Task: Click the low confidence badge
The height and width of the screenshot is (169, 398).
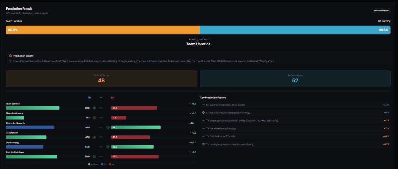Action: coord(381,11)
